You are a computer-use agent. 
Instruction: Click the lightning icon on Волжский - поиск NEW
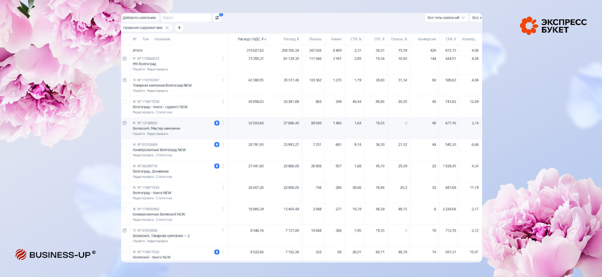(217, 252)
